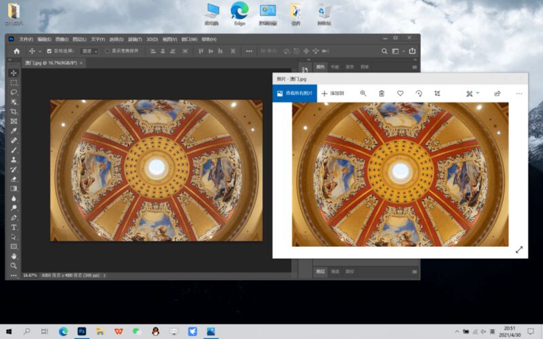This screenshot has width=543, height=339.
Task: Open the File (文件) menu
Action: point(26,39)
